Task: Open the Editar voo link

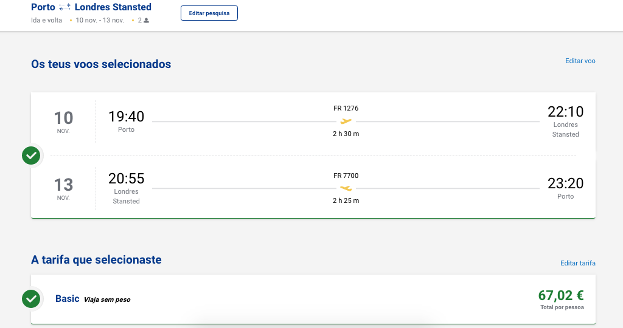Action: click(580, 61)
